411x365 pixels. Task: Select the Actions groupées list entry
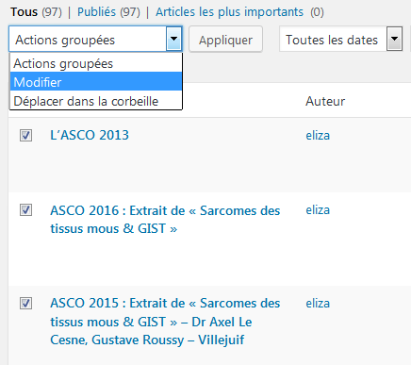coord(96,63)
